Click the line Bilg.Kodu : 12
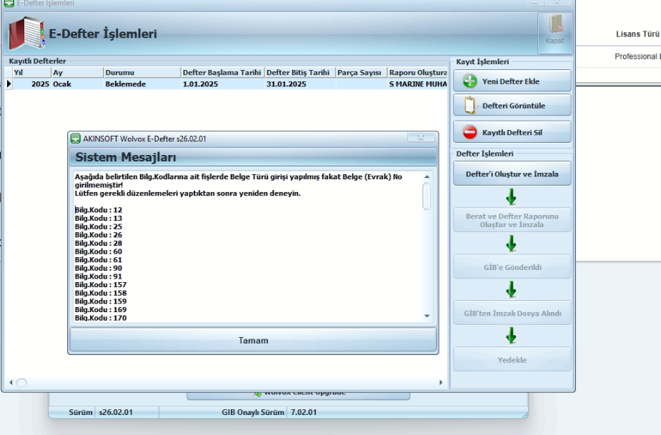 tap(99, 210)
